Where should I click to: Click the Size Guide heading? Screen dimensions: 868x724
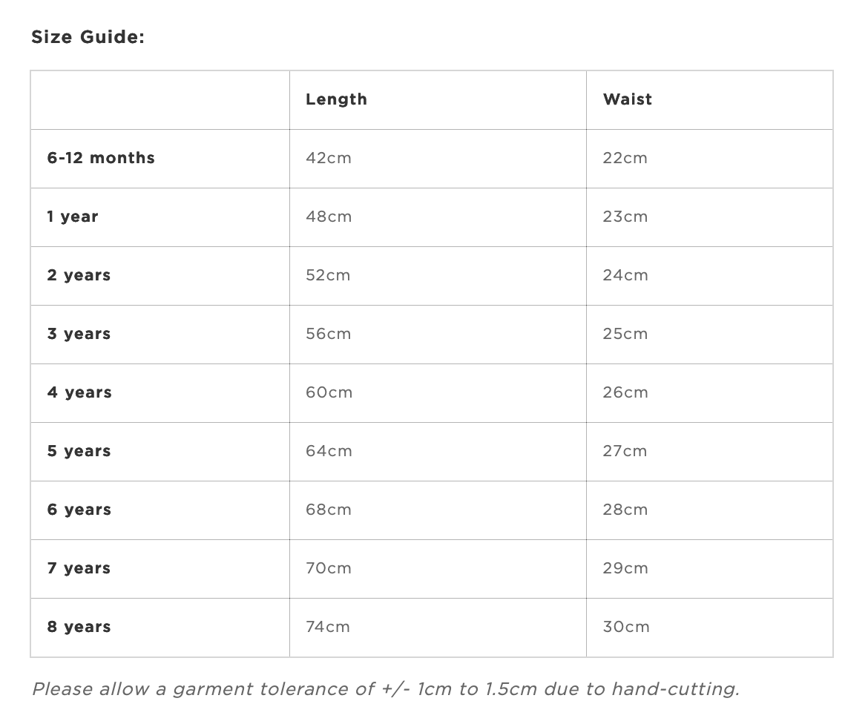click(x=88, y=37)
